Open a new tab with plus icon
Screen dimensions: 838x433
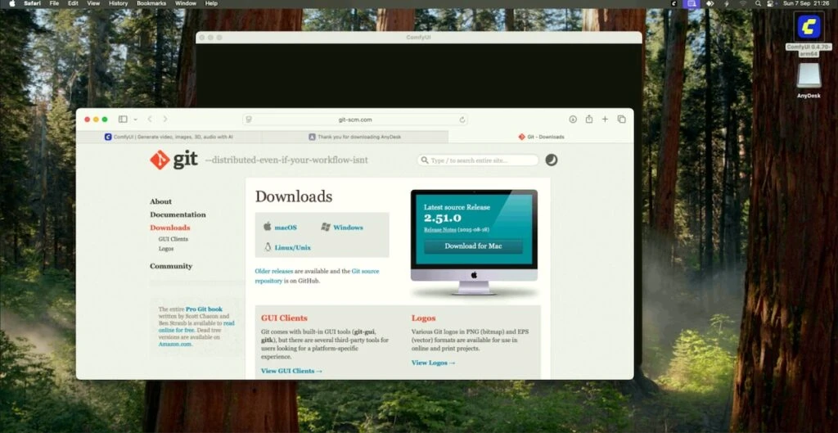(x=605, y=120)
